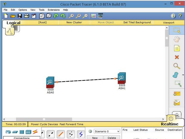The height and width of the screenshot is (139, 185).
Task: Select the Draw Polygon shape tool
Action: point(175,75)
